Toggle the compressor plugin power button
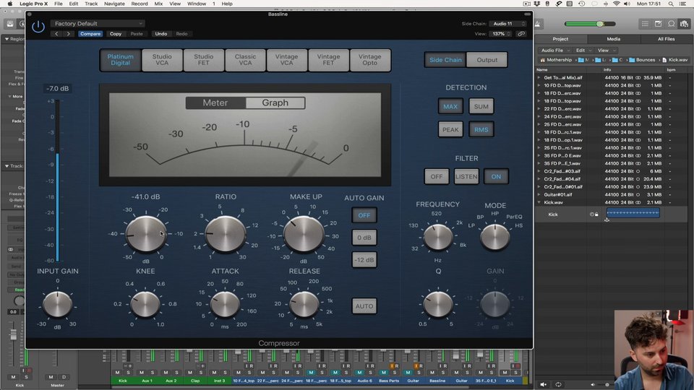The height and width of the screenshot is (390, 694). (38, 27)
